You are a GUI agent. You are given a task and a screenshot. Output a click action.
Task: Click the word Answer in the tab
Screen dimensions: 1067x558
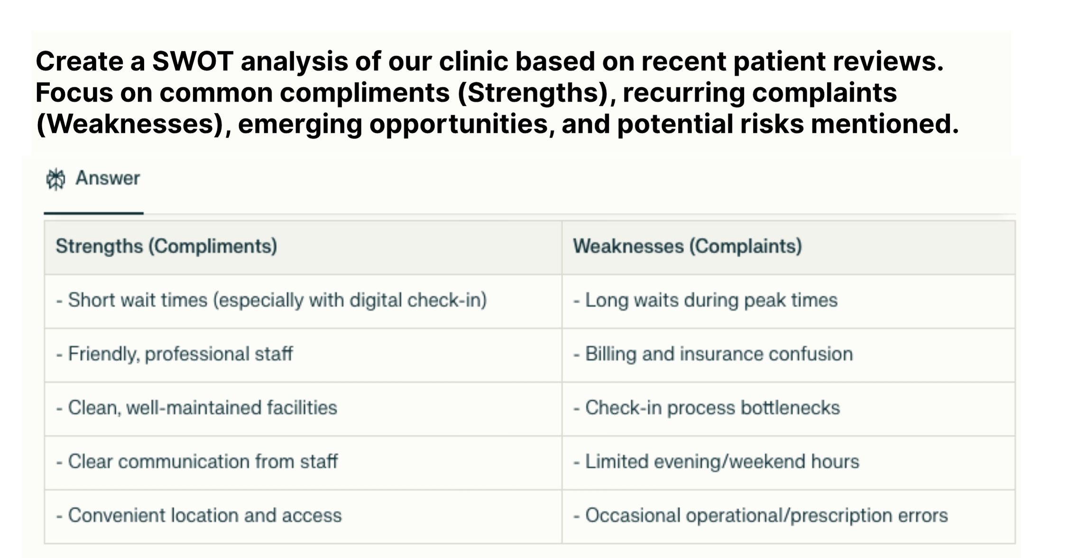(x=108, y=178)
